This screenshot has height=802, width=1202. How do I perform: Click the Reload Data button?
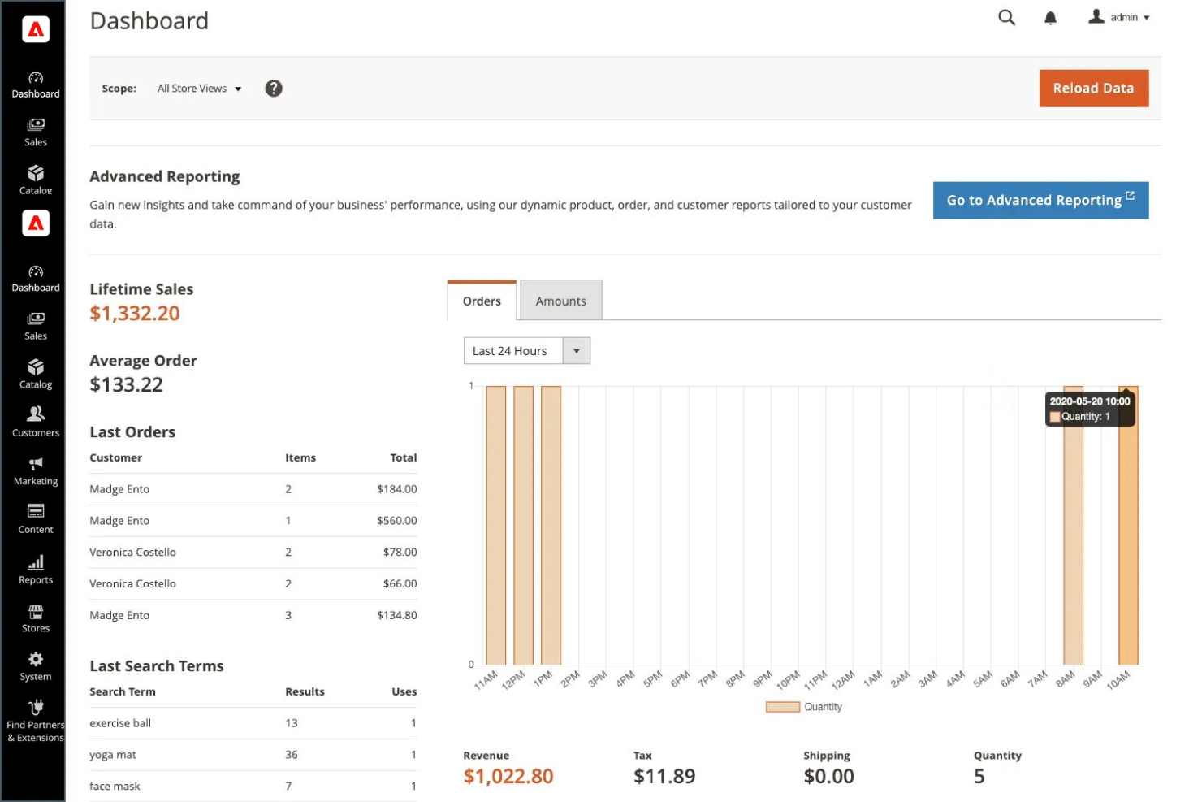click(1093, 88)
